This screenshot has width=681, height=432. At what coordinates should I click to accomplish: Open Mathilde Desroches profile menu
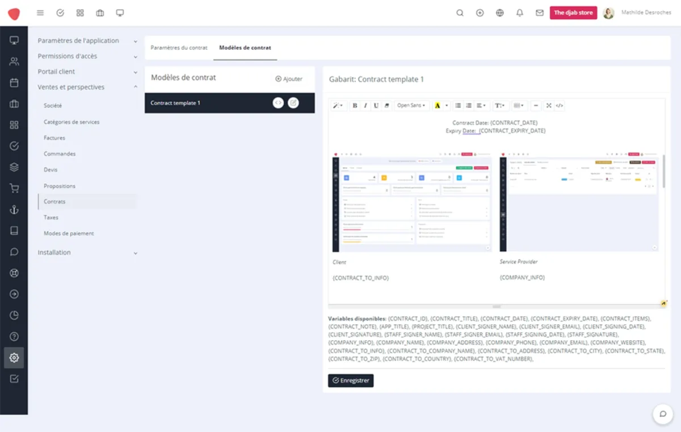point(637,13)
